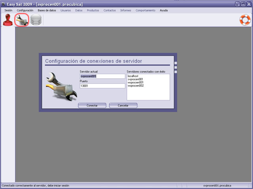Image resolution: width=253 pixels, height=189 pixels.
Task: Open the Configuración menu
Action: pyautogui.click(x=25, y=10)
